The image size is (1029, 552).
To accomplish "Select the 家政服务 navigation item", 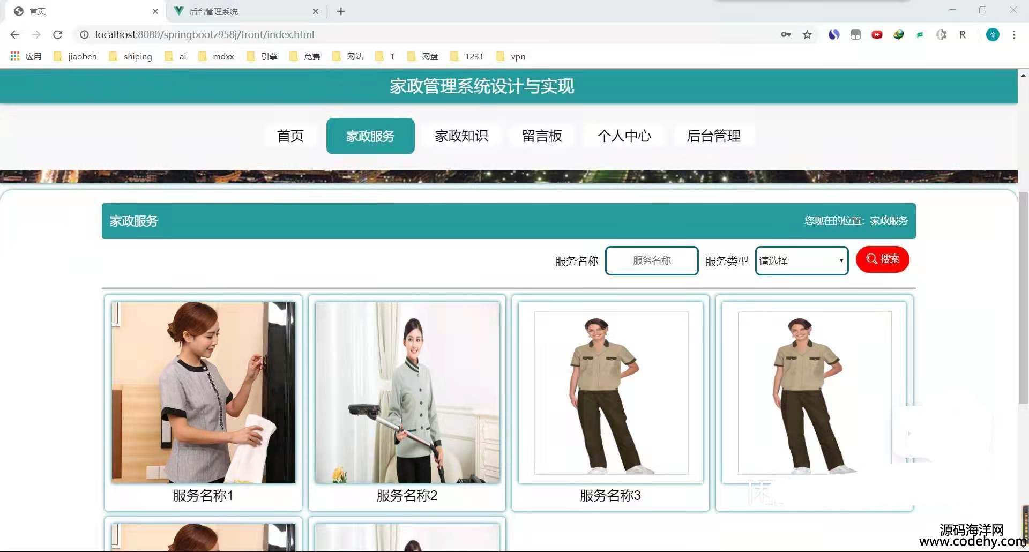I will click(370, 136).
